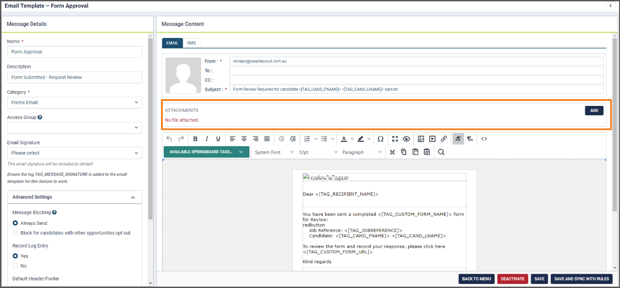
Task: Open bullet list style arrow
Action: tap(333, 139)
